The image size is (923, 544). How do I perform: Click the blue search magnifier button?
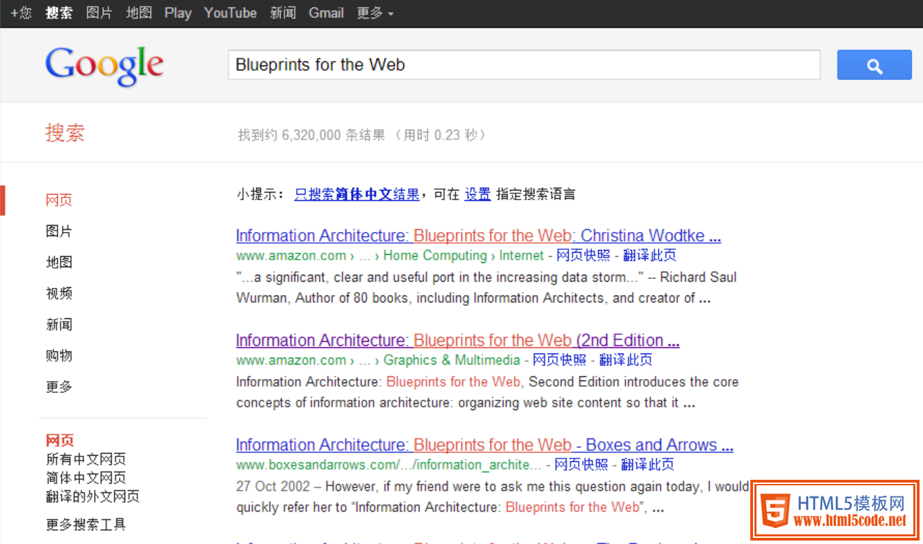point(875,65)
